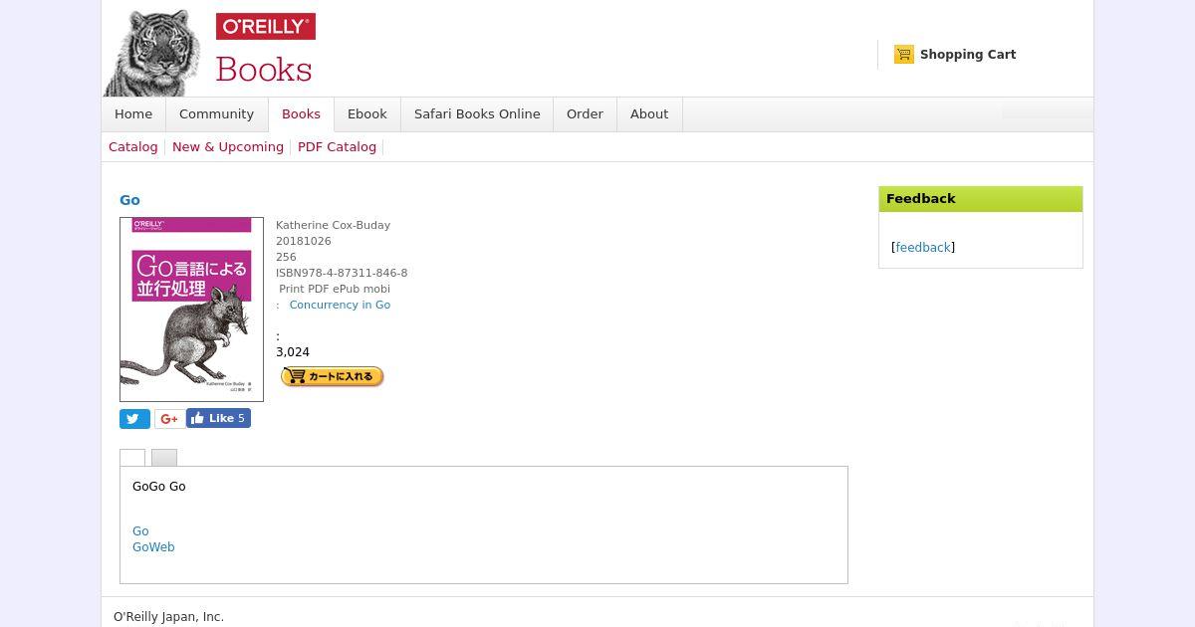Open the New & Upcoming link
Viewport: 1195px width, 627px height.
228,146
